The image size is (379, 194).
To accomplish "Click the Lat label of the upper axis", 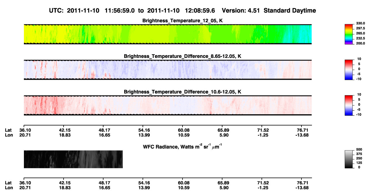I will (x=8, y=130).
